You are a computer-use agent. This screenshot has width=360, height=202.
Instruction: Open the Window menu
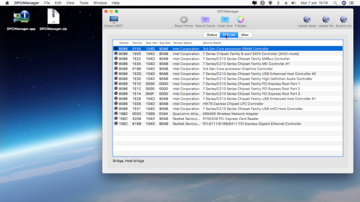coord(100,3)
